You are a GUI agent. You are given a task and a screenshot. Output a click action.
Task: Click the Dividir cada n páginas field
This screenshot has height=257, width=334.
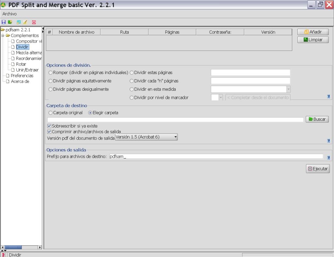250,81
